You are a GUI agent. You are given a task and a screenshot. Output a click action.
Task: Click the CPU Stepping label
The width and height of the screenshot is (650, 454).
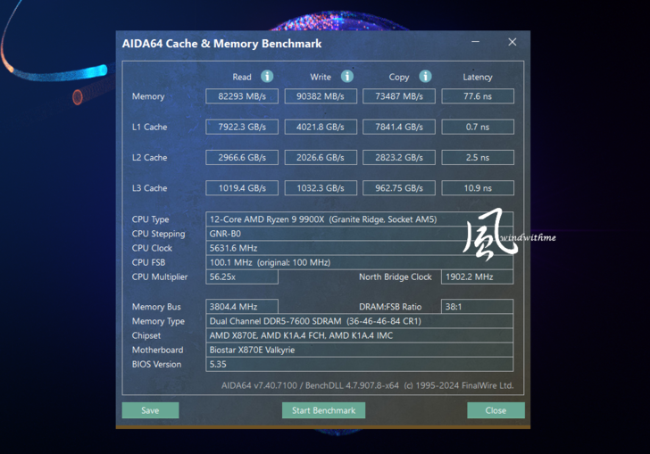click(158, 234)
